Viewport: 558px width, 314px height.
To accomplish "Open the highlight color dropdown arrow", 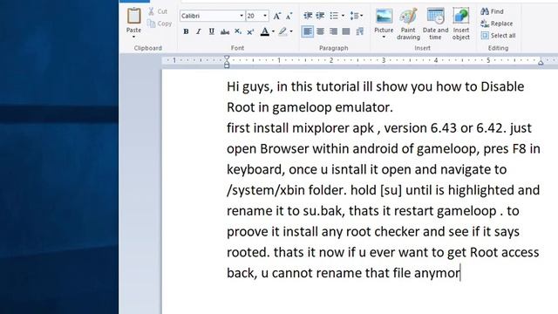I will (x=291, y=31).
